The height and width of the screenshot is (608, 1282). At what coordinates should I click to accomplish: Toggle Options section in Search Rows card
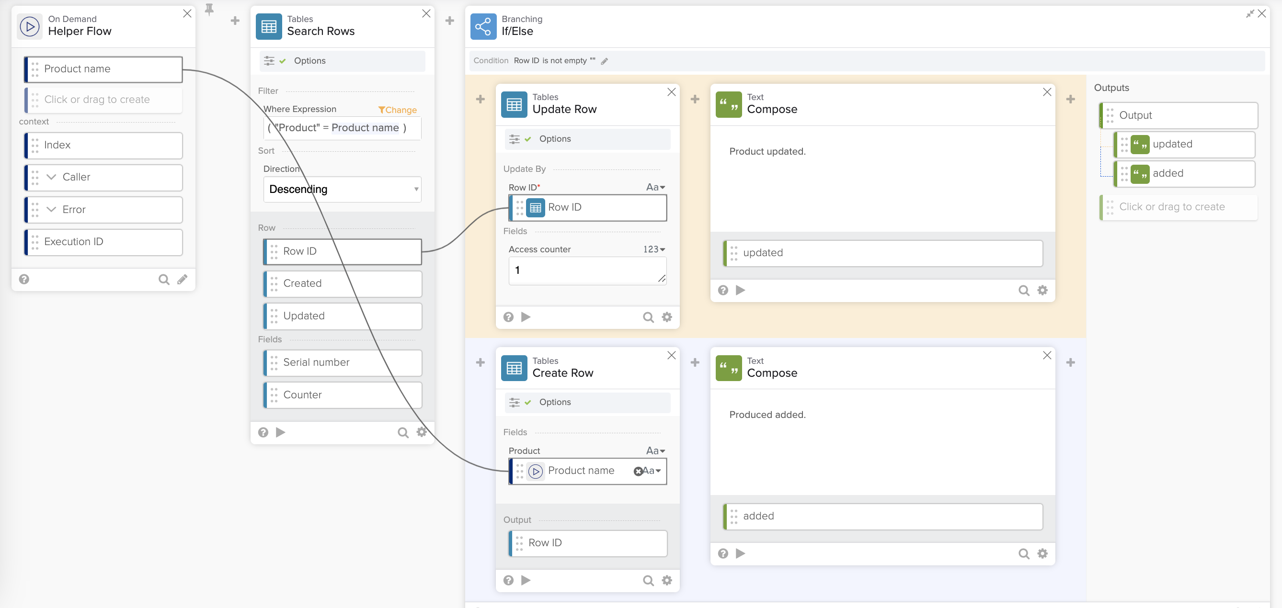pos(309,61)
